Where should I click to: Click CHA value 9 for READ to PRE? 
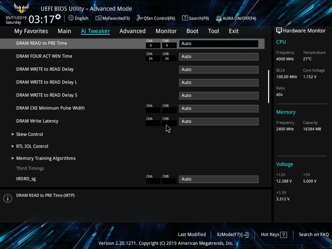click(153, 45)
